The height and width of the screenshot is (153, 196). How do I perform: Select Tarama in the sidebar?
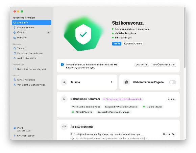(31, 48)
